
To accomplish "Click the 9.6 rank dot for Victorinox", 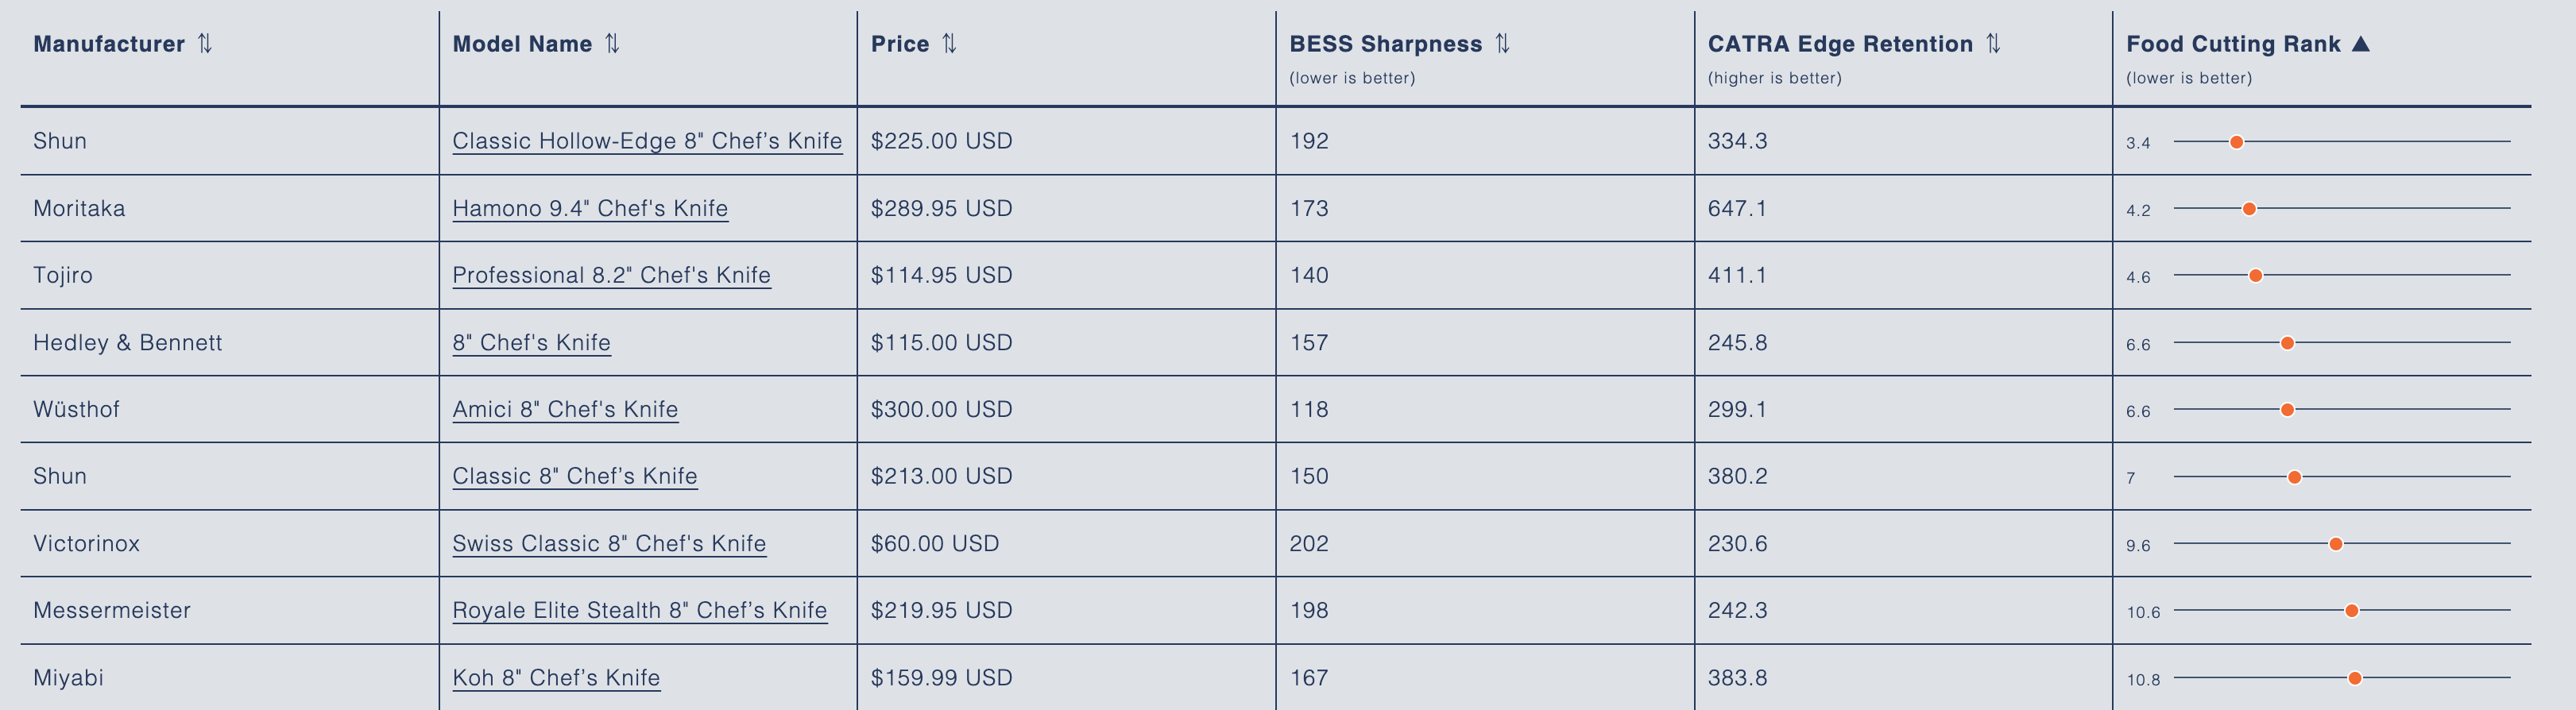I will pyautogui.click(x=2336, y=544).
